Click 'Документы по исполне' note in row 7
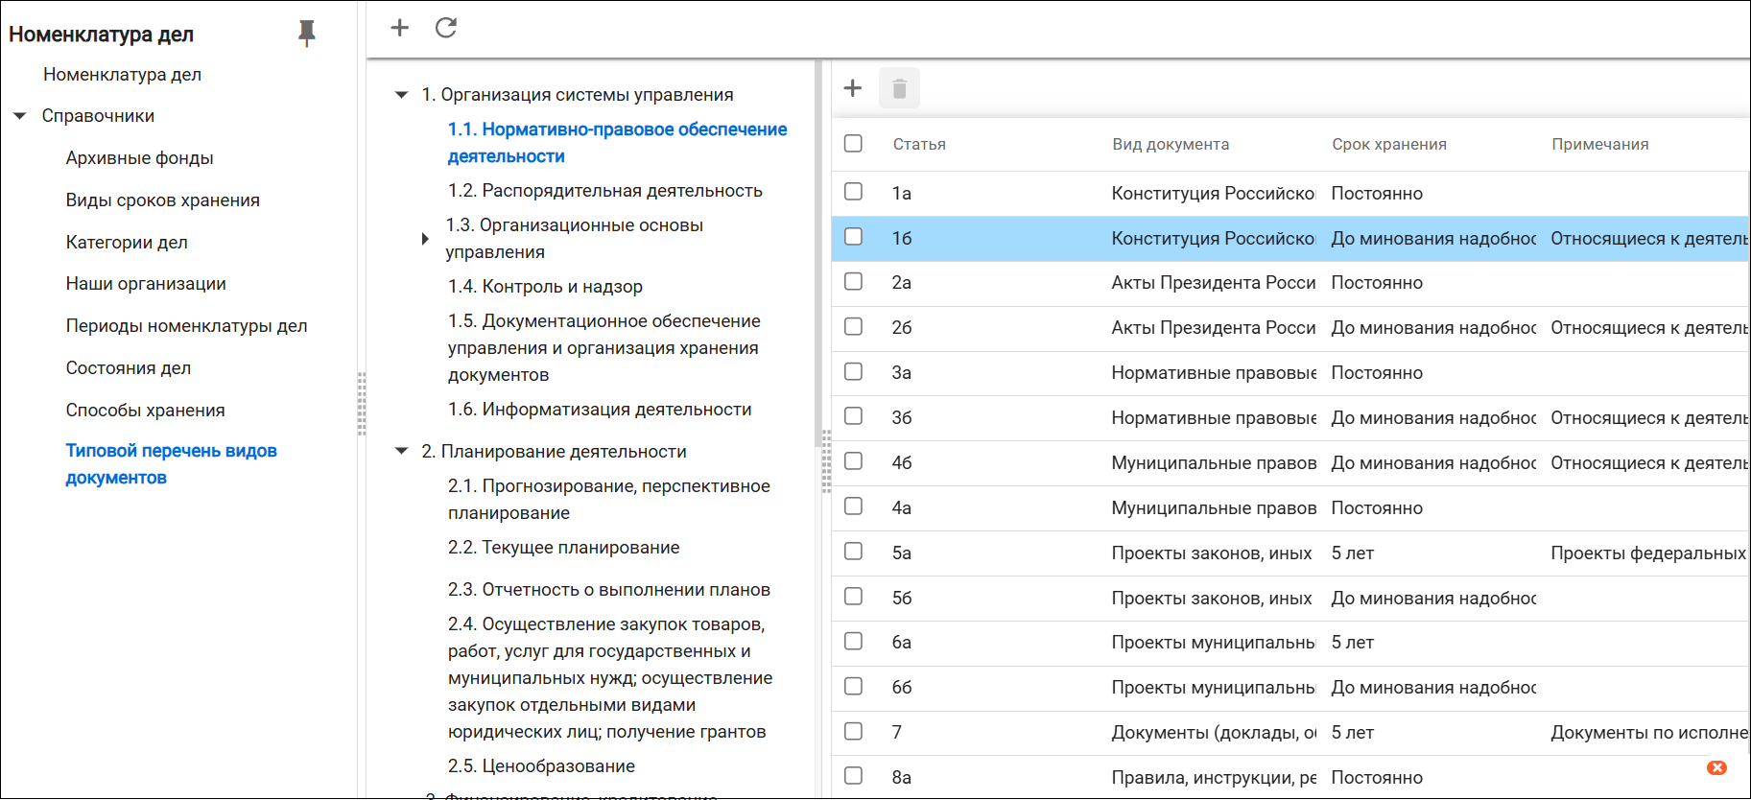This screenshot has height=800, width=1751. [x=1648, y=733]
